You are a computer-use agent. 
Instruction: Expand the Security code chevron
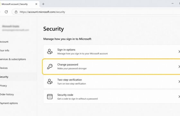pos(179,97)
